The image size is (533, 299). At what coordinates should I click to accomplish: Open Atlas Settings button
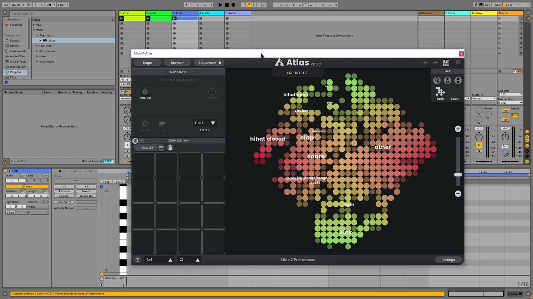[448, 260]
